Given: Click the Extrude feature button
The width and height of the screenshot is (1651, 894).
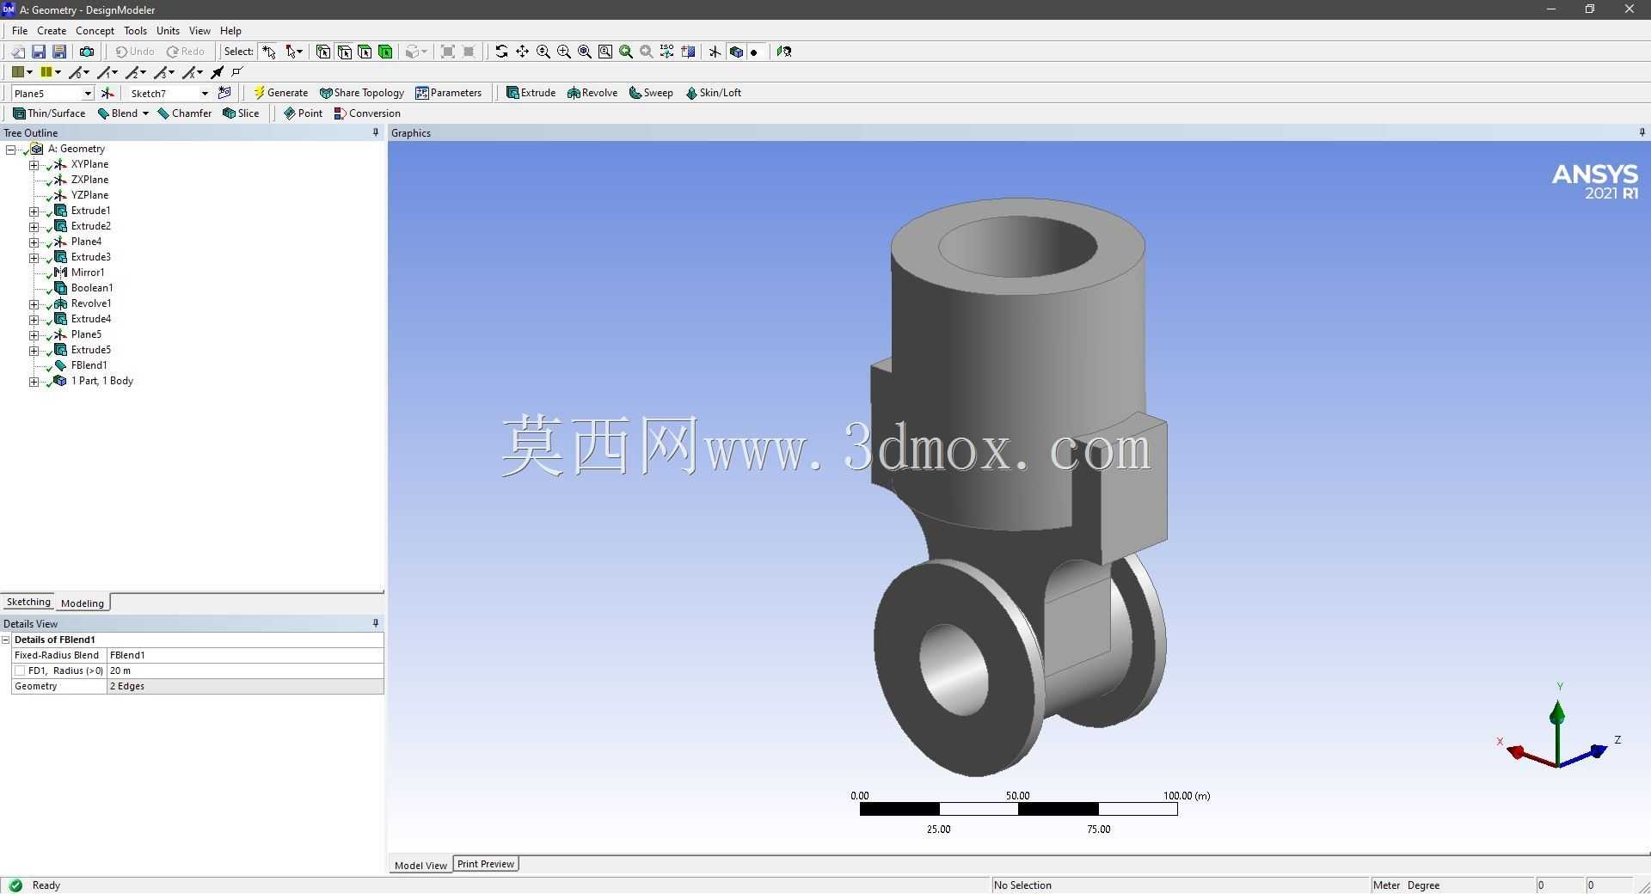Looking at the screenshot, I should (531, 93).
